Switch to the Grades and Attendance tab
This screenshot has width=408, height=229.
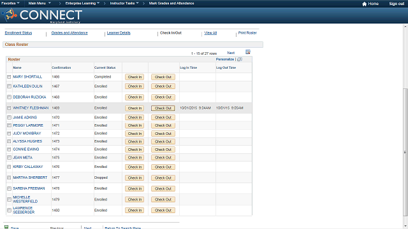69,33
